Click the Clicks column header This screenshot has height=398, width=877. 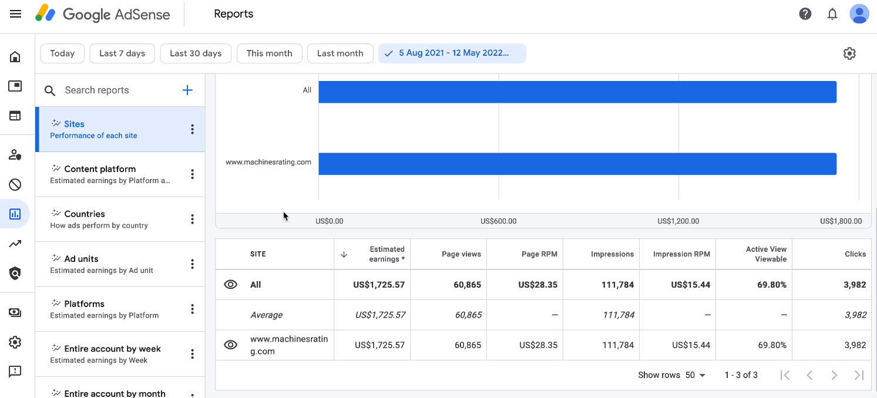832,254
